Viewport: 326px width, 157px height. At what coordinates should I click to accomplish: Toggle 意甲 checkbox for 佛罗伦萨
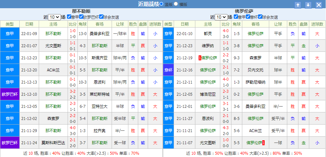pos(236,17)
